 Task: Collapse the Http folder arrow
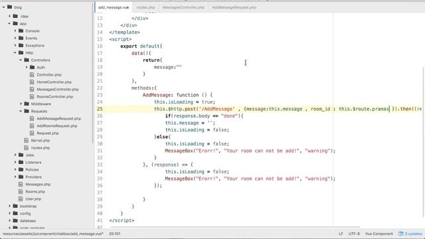[15, 53]
